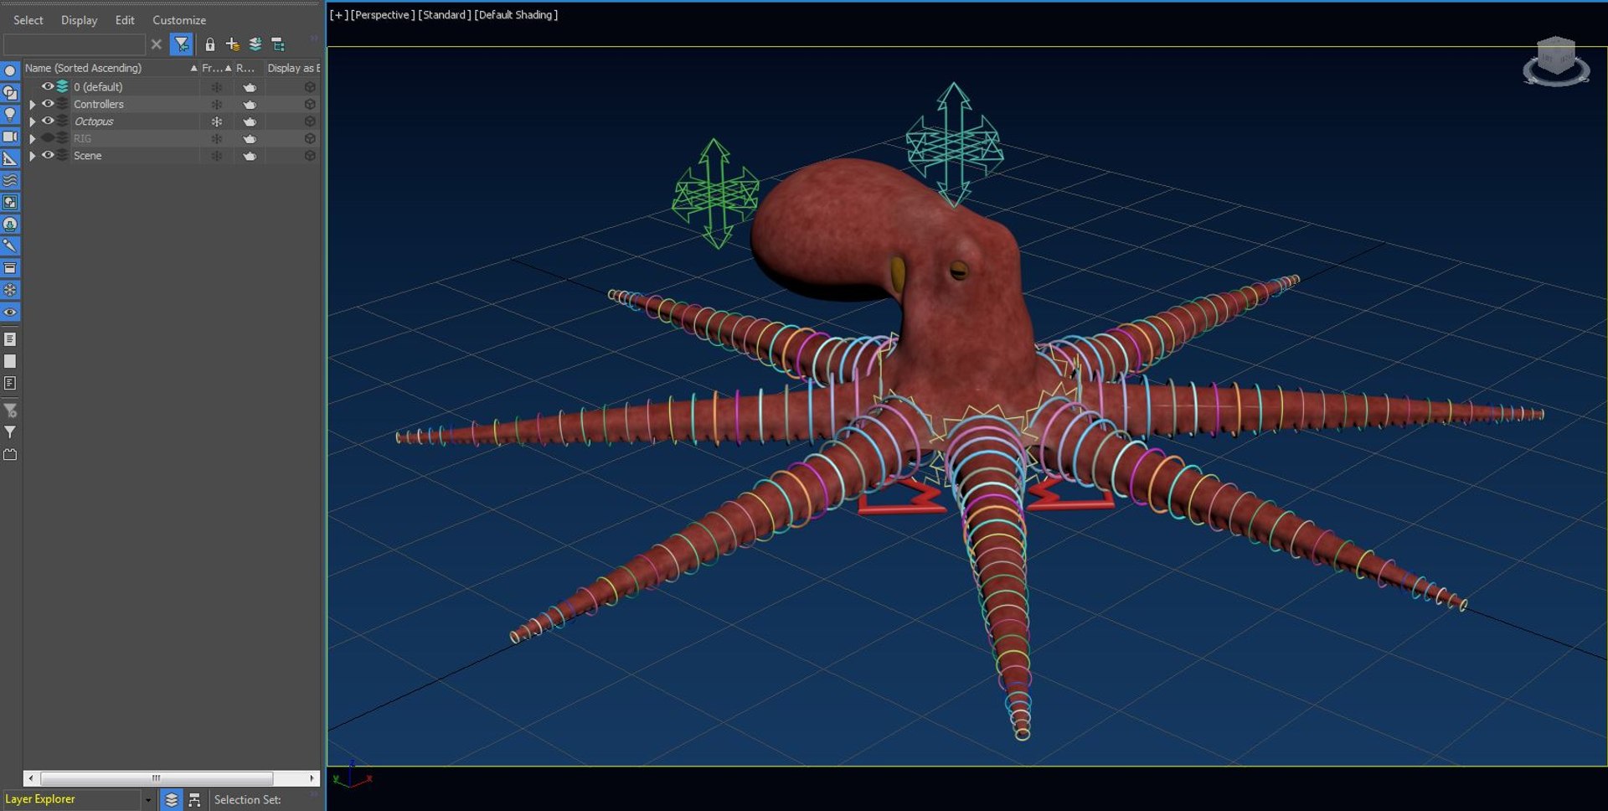
Task: Expand the Controllers layer
Action: (33, 105)
